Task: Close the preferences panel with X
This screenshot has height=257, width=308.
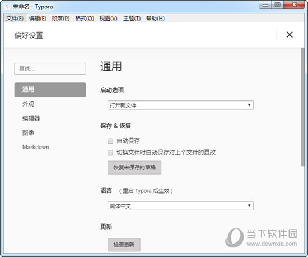Action: click(290, 35)
